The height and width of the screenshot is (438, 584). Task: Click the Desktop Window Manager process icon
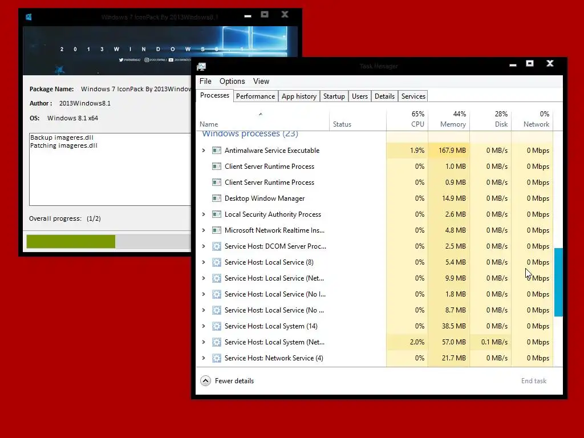pyautogui.click(x=216, y=198)
